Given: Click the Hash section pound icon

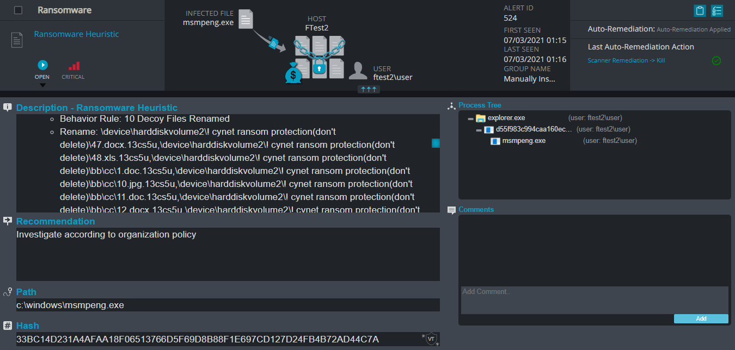Looking at the screenshot, I should click(x=8, y=326).
